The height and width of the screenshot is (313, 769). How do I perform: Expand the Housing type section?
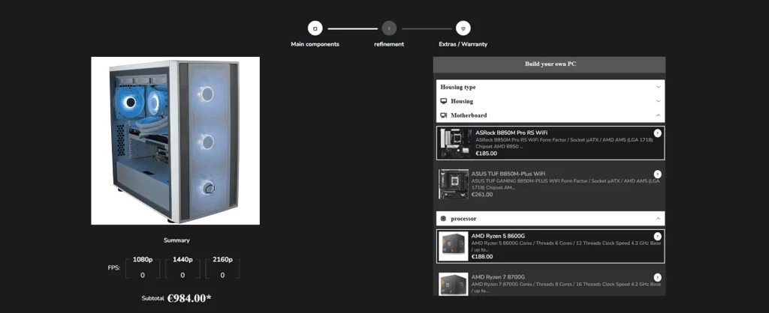550,87
